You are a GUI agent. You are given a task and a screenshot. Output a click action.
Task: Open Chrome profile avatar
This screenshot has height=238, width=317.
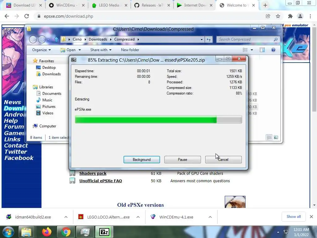point(300,16)
